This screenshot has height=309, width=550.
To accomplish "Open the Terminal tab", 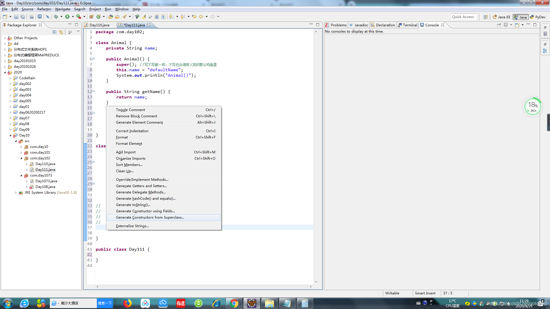I will coord(407,25).
